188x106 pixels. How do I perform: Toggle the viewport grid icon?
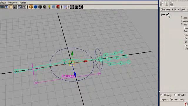pos(15,7)
